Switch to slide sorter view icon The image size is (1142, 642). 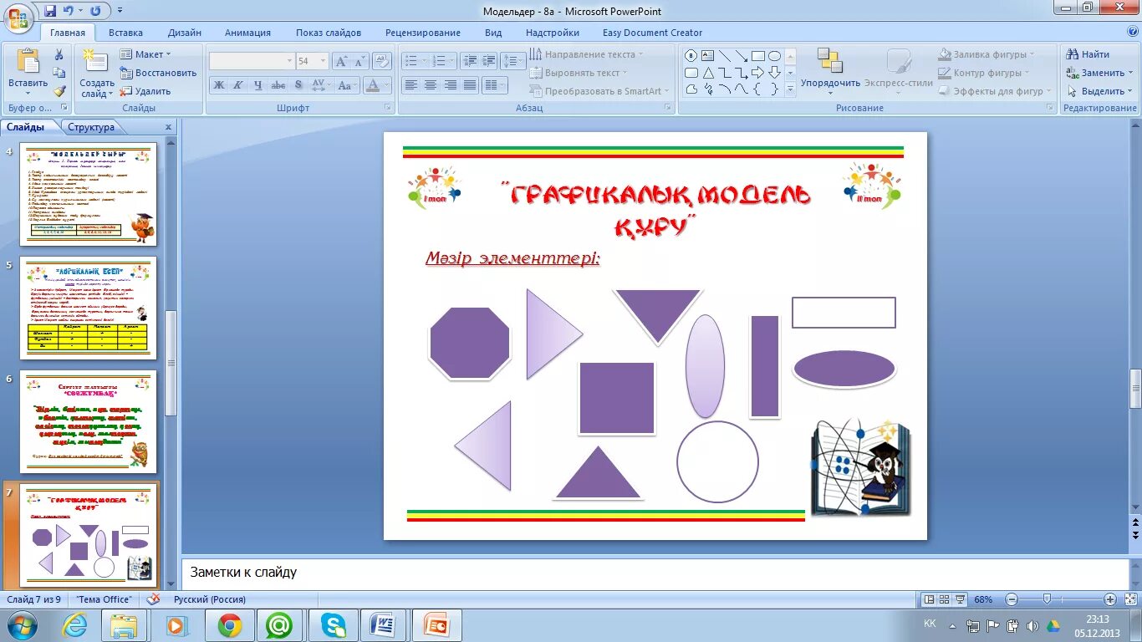tap(944, 599)
